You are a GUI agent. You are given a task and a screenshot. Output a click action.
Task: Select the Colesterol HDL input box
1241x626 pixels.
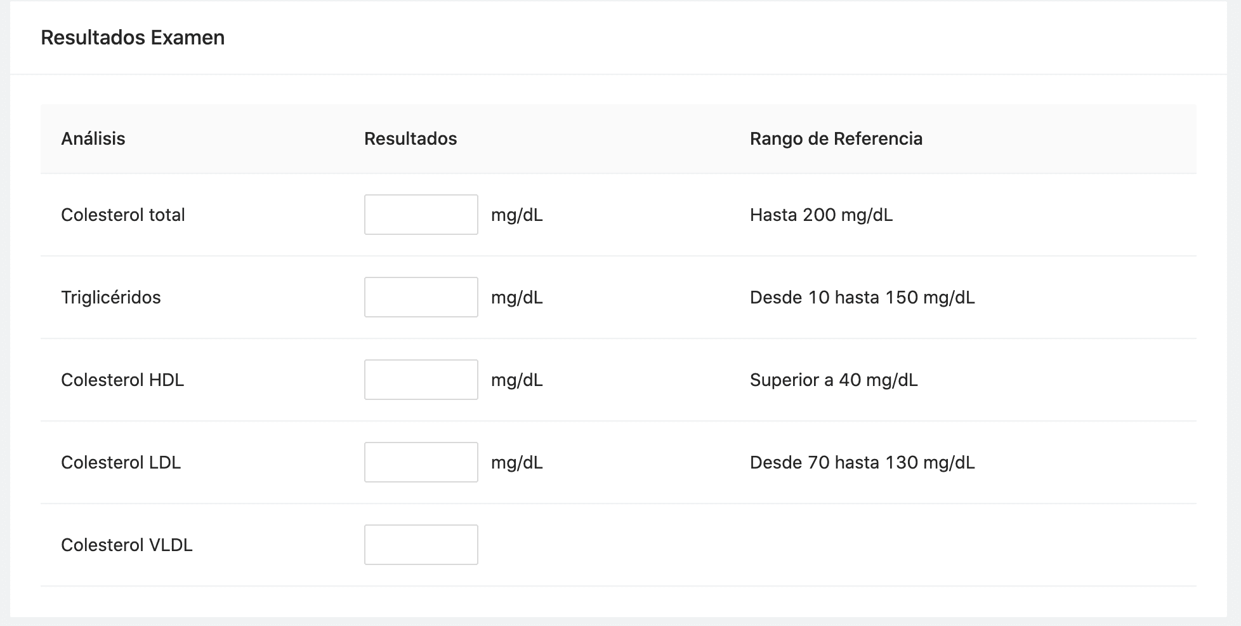pyautogui.click(x=421, y=380)
